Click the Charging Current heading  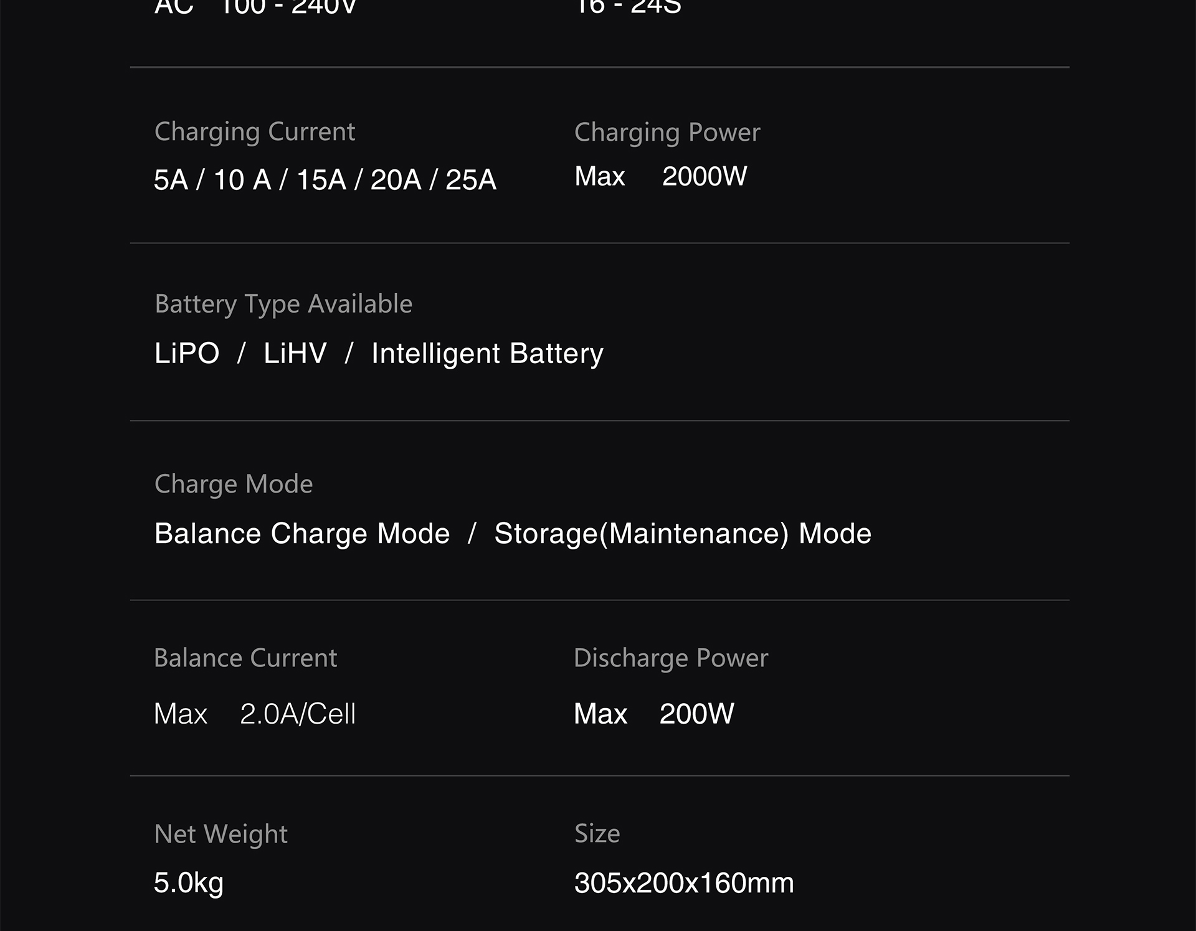[254, 132]
